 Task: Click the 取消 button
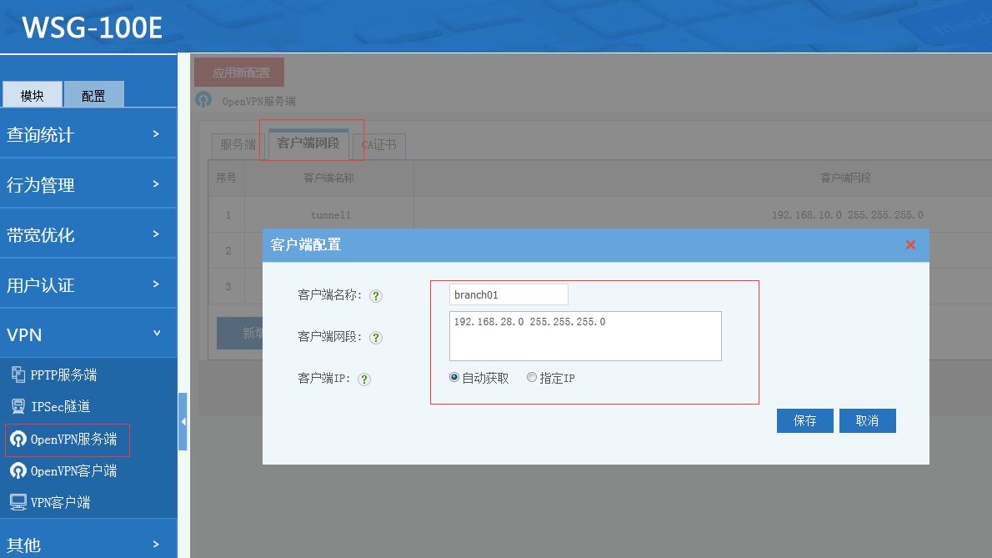click(867, 421)
